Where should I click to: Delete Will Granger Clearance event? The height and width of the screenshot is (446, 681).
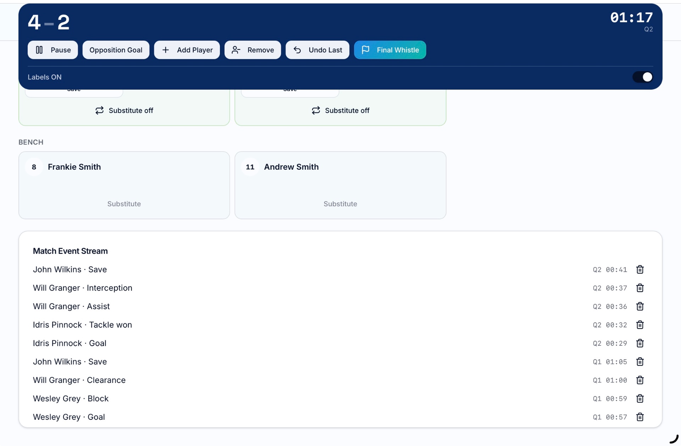(640, 380)
